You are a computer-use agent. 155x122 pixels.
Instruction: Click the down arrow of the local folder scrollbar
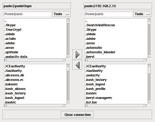(x=68, y=56)
